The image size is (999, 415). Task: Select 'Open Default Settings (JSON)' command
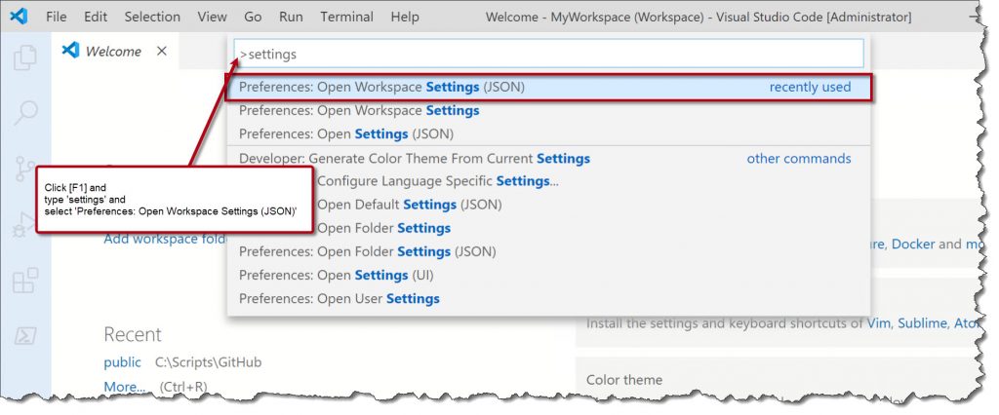[548, 205]
